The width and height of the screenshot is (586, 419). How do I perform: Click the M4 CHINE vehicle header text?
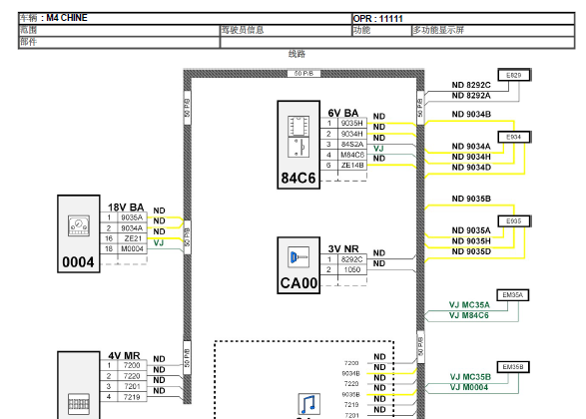click(67, 18)
